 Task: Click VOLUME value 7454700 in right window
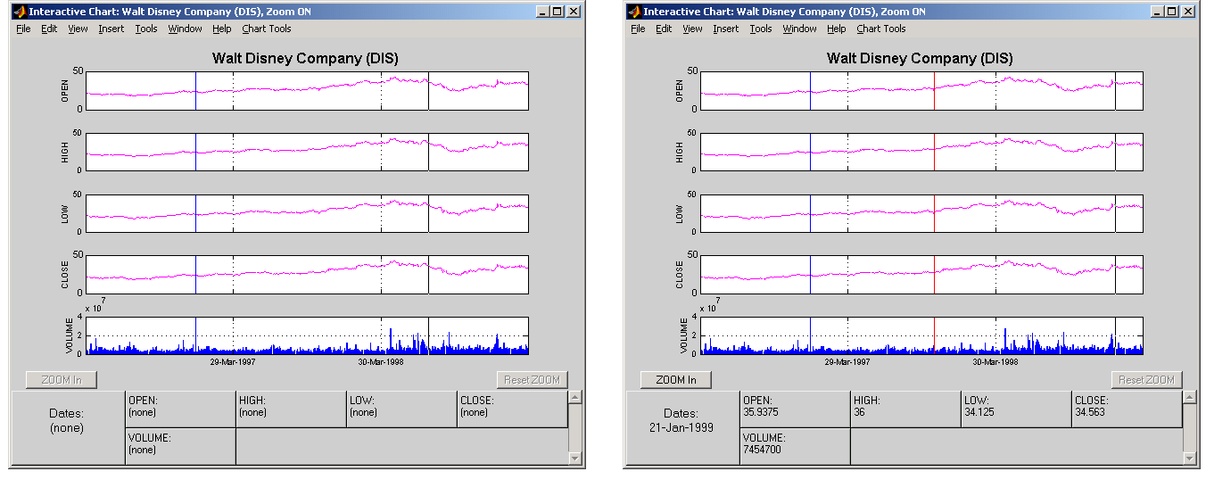tap(764, 451)
